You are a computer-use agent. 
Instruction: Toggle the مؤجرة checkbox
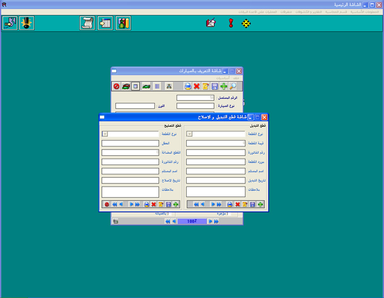pyautogui.click(x=229, y=214)
